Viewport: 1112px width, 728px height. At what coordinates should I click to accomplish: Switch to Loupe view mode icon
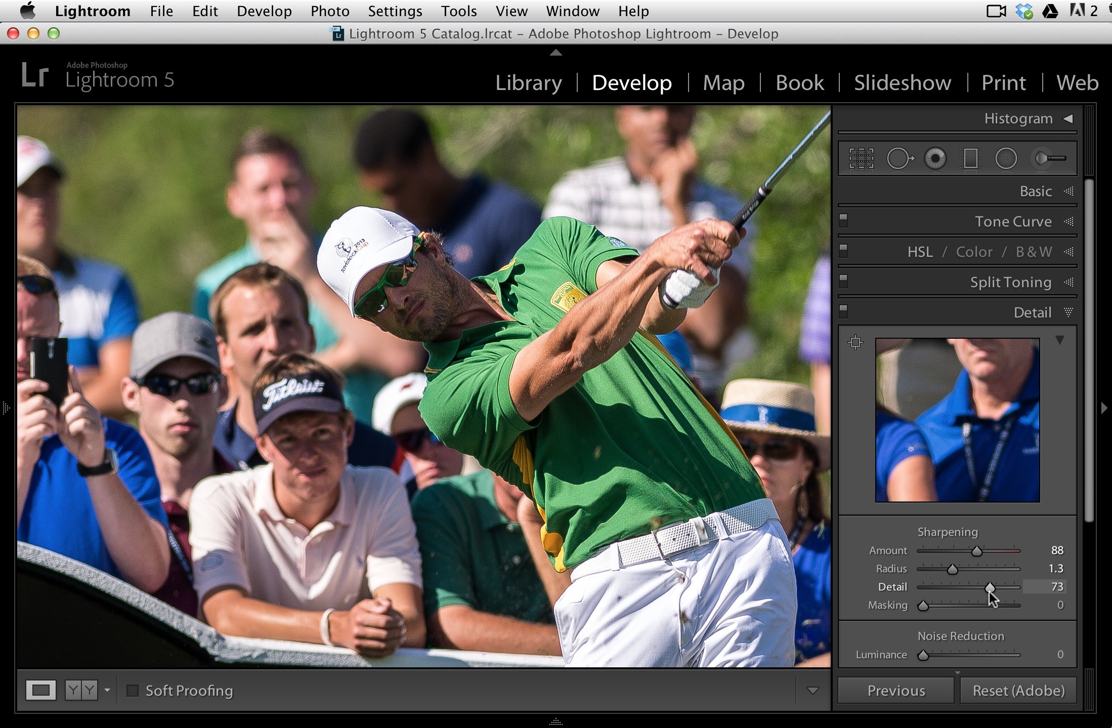pos(41,690)
